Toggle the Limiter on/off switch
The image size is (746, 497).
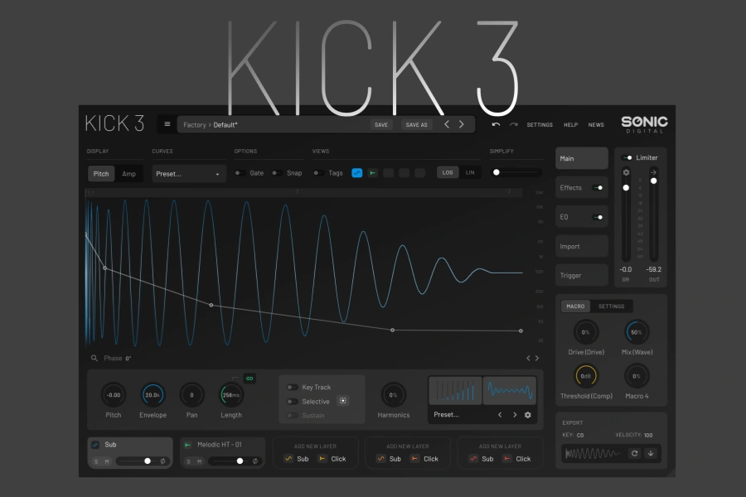click(x=627, y=157)
